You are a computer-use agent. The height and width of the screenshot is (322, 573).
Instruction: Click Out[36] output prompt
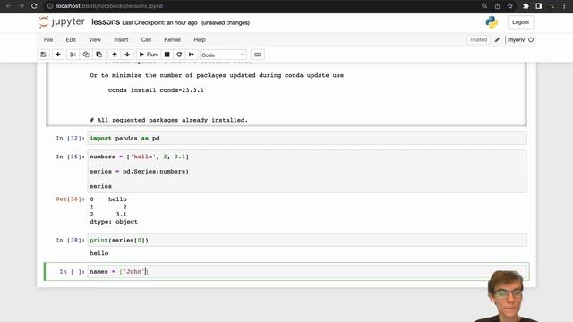pos(70,199)
